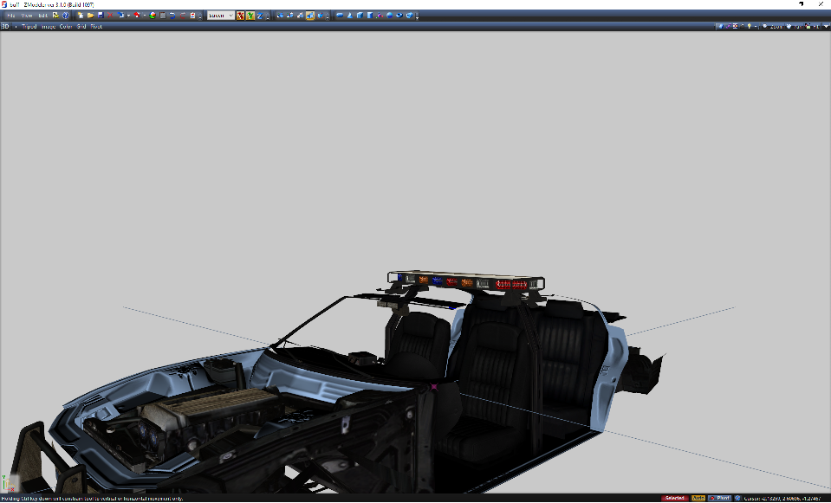Click the axis gizmo in viewport corner
The image size is (831, 503).
[8, 483]
